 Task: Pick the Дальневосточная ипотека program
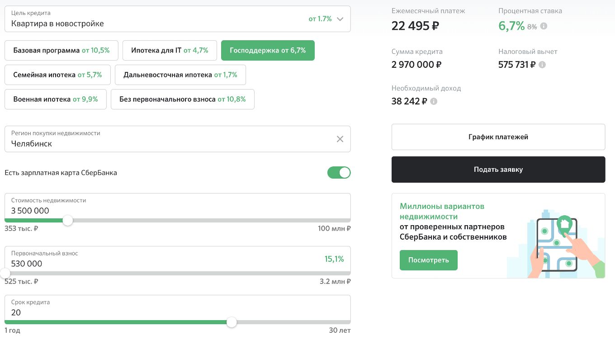[180, 75]
